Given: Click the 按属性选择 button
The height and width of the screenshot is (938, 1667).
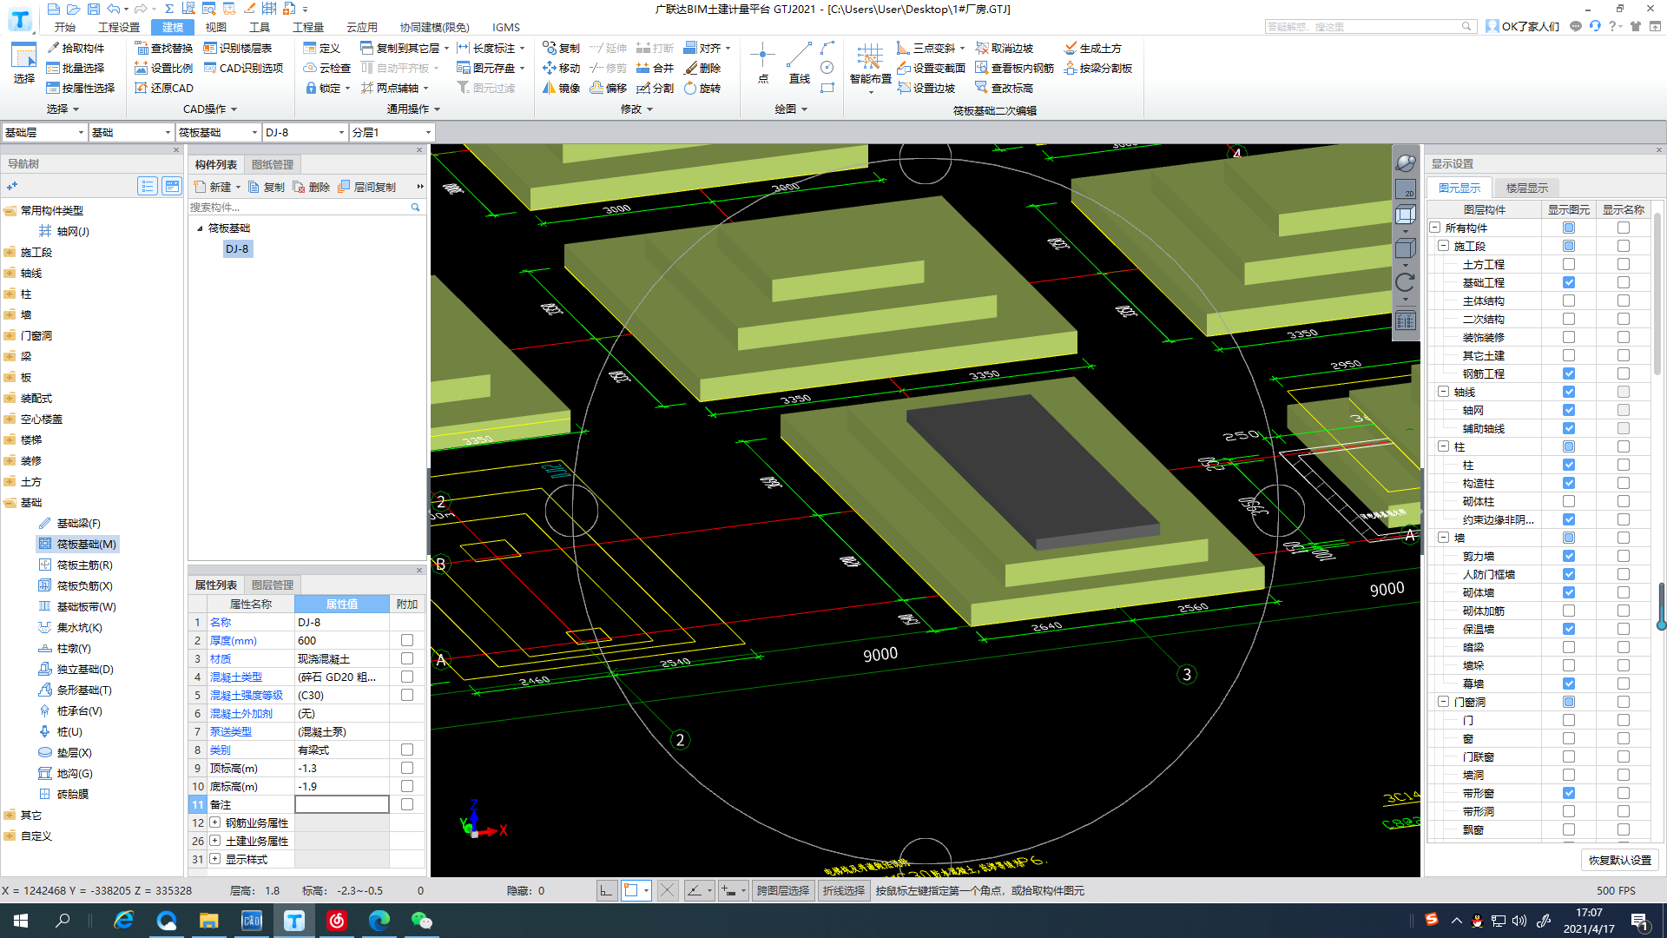Looking at the screenshot, I should [x=81, y=88].
